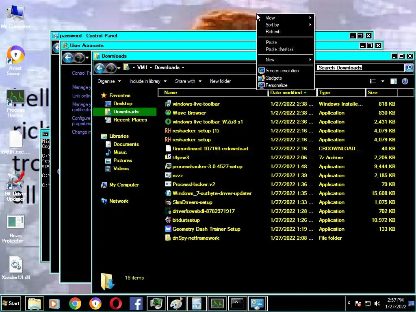The width and height of the screenshot is (416, 312).
Task: Open Windows Explorer folder taskbar icon
Action: (35, 303)
